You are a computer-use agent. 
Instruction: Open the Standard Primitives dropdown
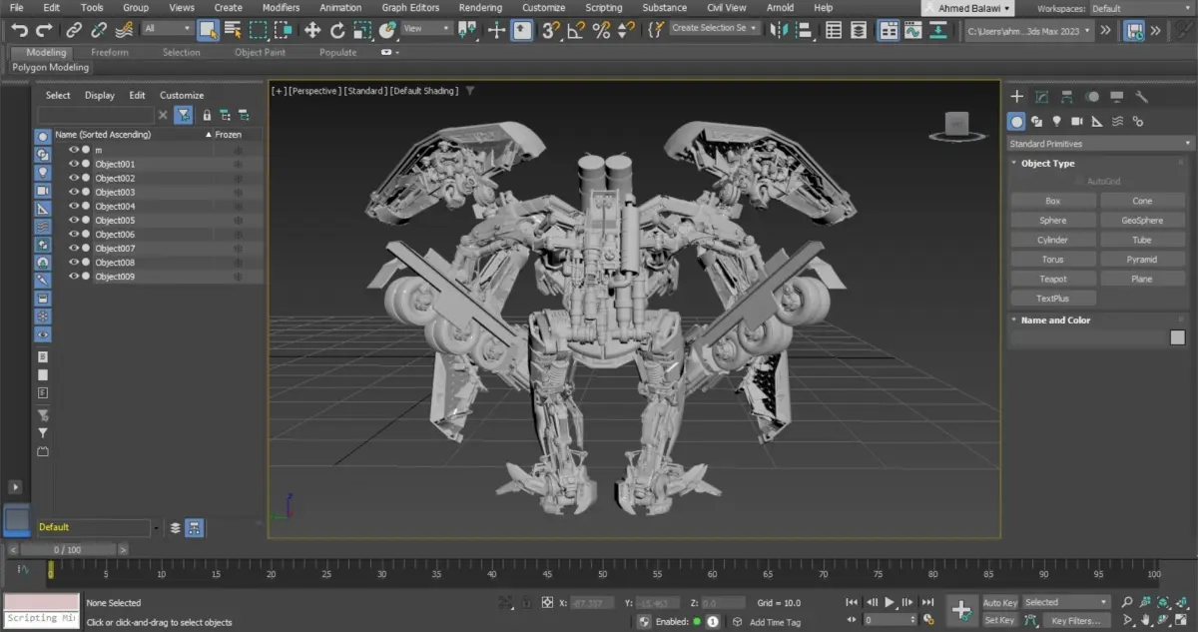click(1100, 144)
